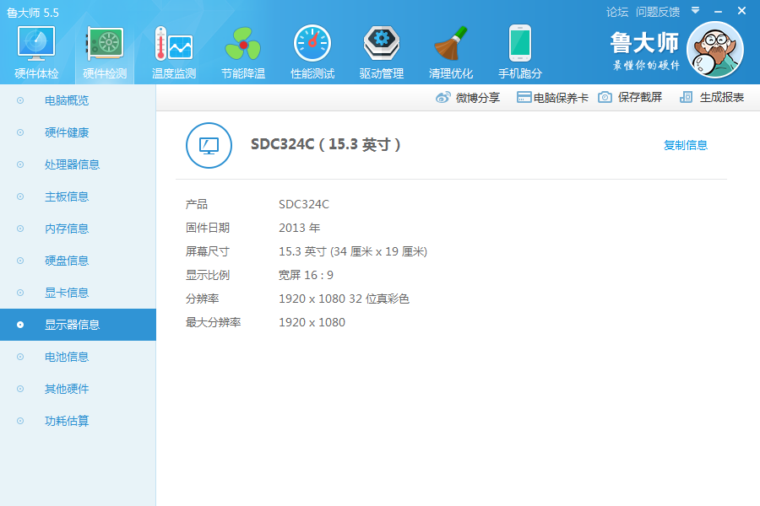
Task: Start the 性能测试 benchmark
Action: tap(312, 48)
